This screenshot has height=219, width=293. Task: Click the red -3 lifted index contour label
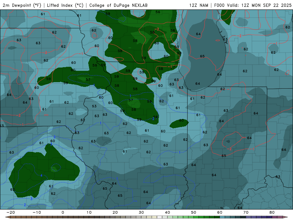pyautogui.click(x=45, y=53)
